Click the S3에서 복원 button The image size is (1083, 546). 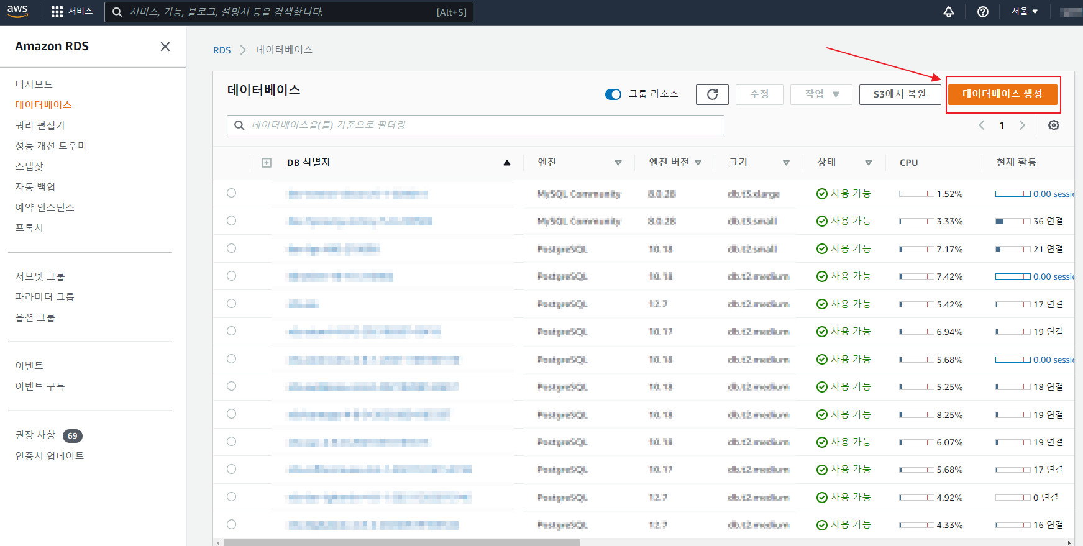coord(900,94)
